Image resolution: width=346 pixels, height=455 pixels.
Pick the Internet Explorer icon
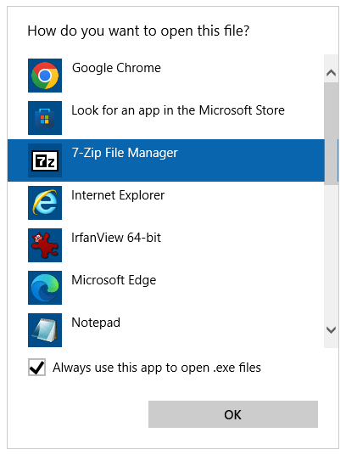tap(45, 203)
